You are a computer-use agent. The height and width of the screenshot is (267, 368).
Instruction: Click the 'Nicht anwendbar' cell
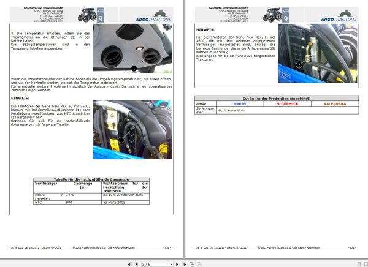[287, 110]
